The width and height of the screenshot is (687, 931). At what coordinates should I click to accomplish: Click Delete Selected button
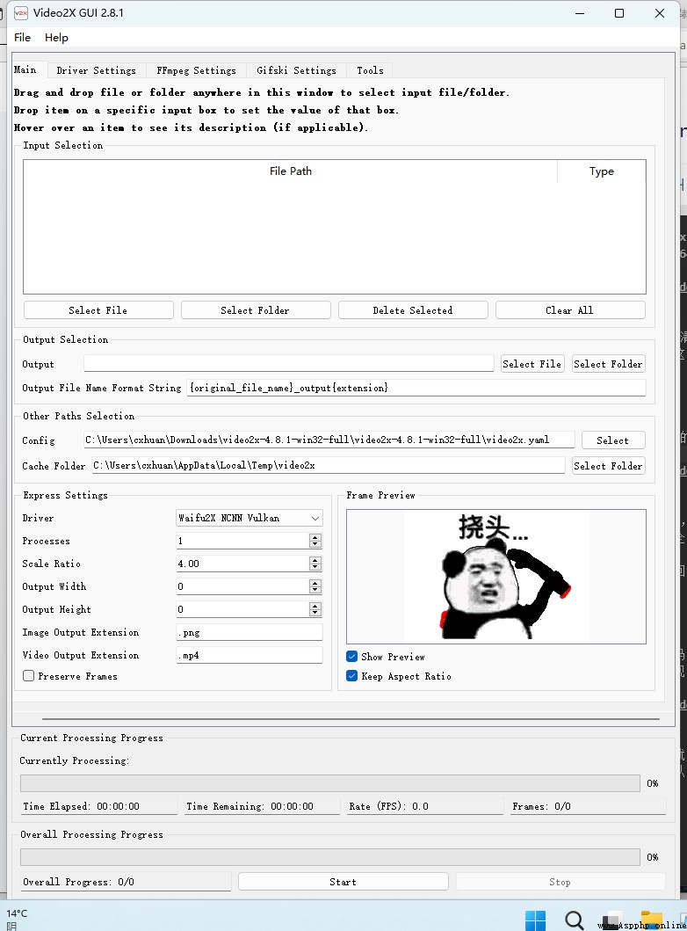pyautogui.click(x=413, y=310)
